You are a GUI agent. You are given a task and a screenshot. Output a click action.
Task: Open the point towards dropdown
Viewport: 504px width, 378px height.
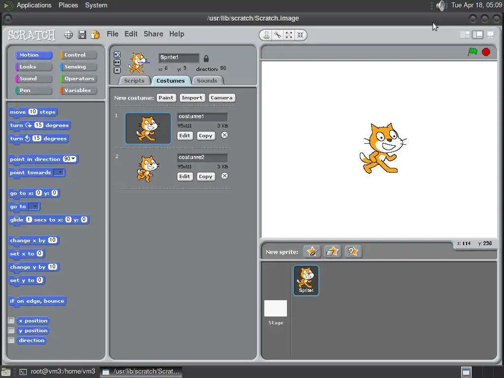pos(59,173)
